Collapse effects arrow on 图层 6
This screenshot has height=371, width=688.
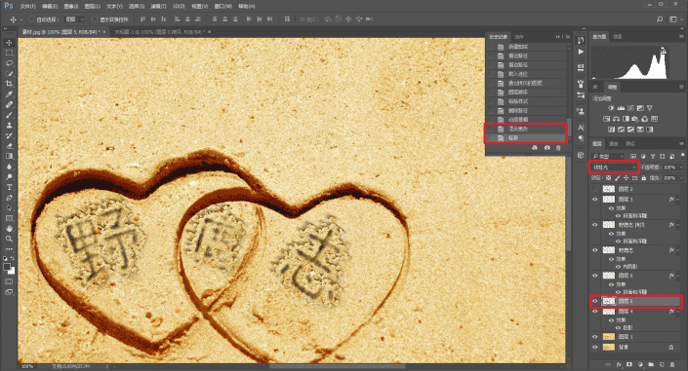click(678, 276)
